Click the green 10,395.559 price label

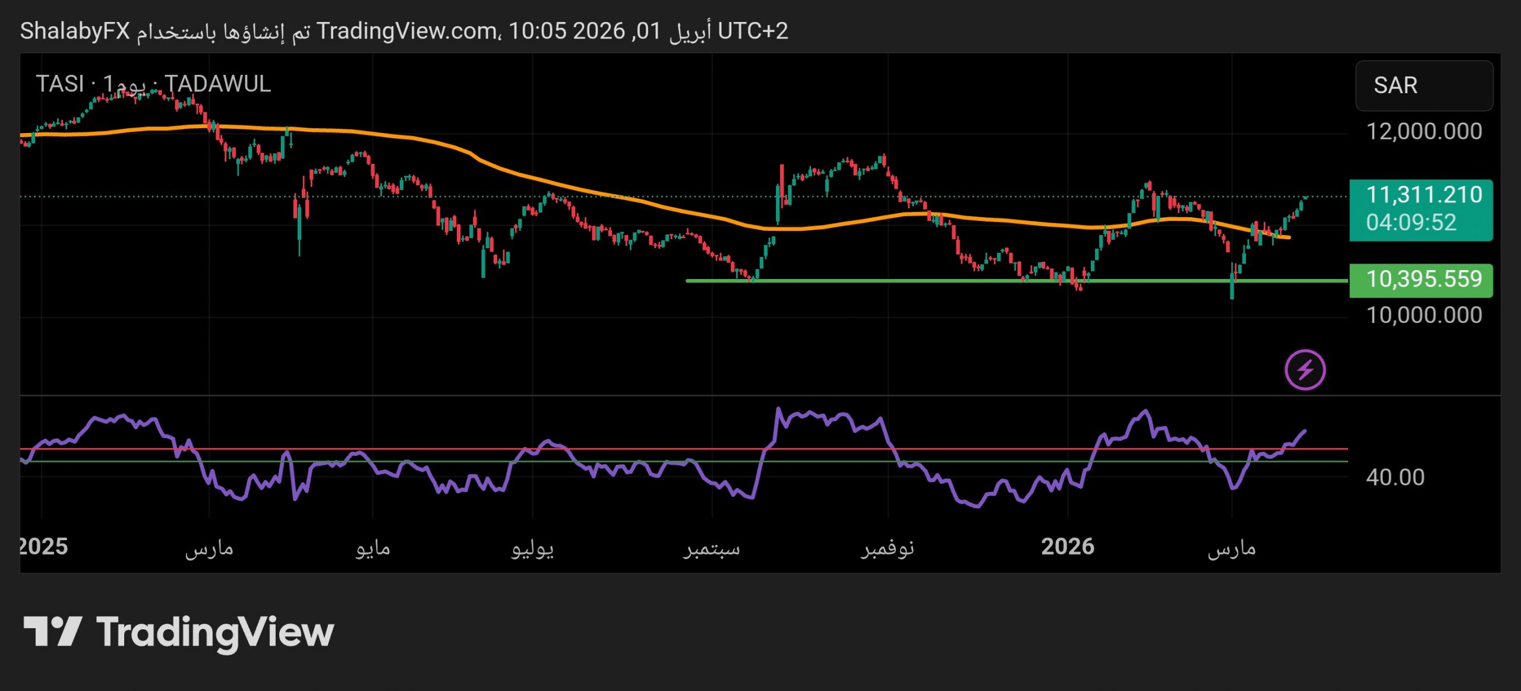[1424, 279]
